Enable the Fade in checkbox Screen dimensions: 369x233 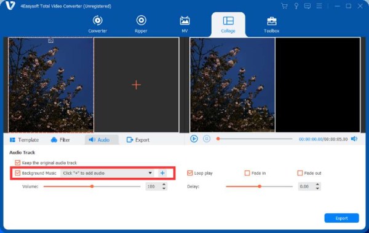tap(247, 173)
